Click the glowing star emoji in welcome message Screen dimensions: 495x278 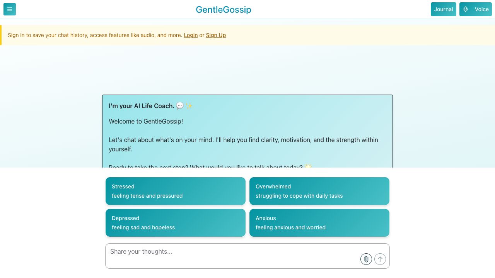pos(308,166)
